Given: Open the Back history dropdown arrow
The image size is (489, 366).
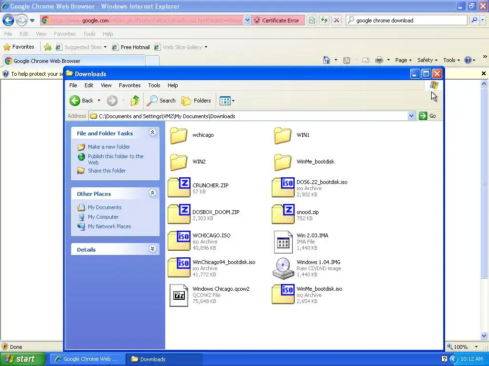Looking at the screenshot, I should pos(99,101).
